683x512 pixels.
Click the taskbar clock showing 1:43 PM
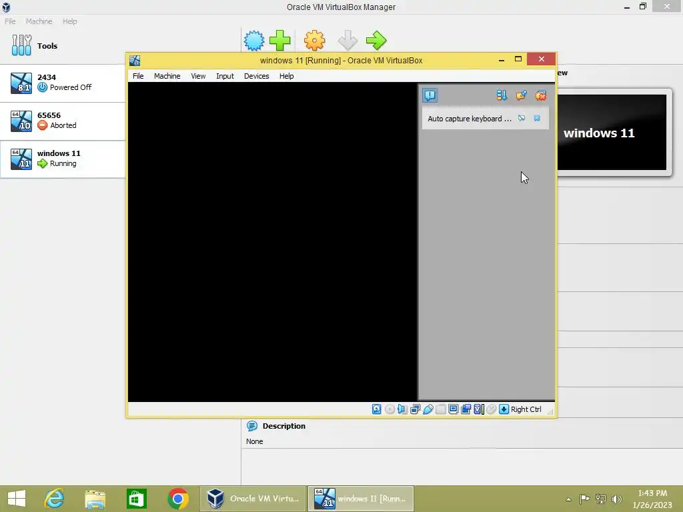(x=652, y=499)
